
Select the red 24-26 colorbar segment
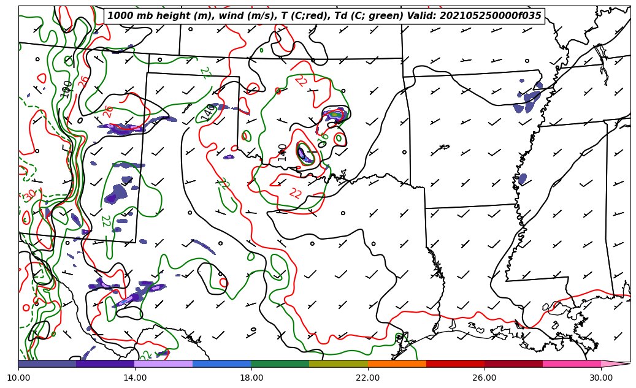456,363
